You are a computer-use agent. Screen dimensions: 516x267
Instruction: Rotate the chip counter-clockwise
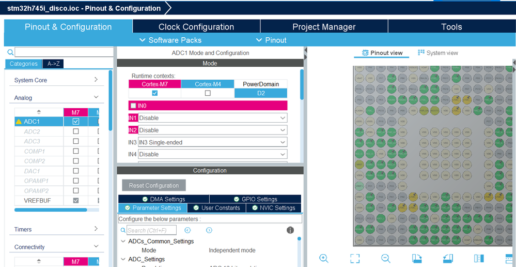point(448,258)
